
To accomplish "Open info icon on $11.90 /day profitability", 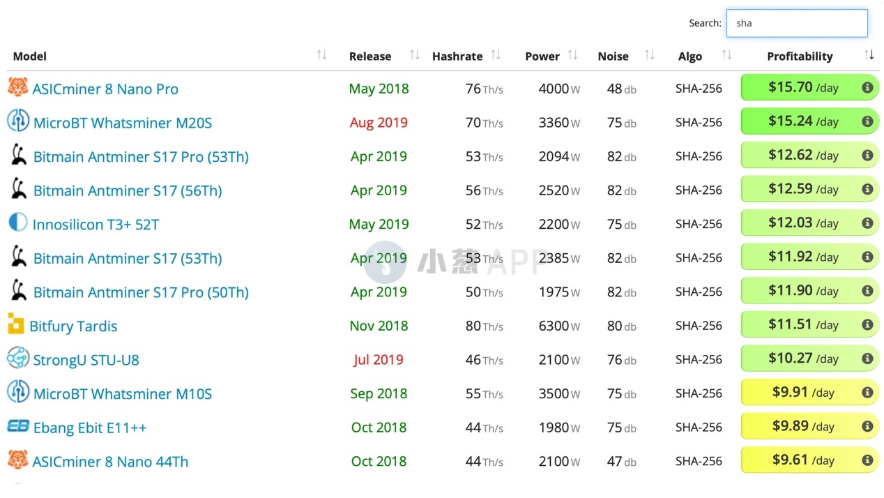I will [867, 291].
